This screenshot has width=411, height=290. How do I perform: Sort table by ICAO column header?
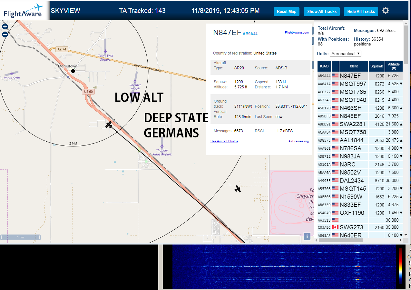(x=324, y=66)
